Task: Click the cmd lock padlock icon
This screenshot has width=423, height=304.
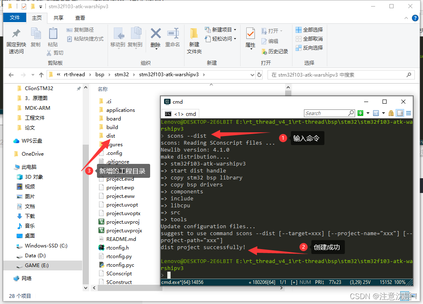Action: pyautogui.click(x=391, y=113)
